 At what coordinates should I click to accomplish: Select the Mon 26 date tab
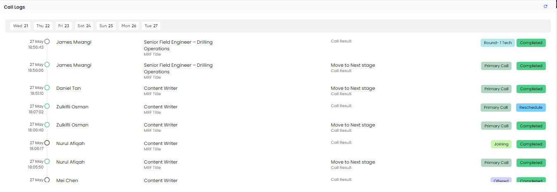(129, 26)
